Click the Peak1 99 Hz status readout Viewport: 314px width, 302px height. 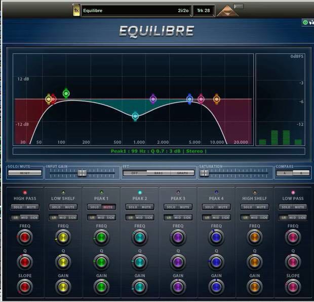click(159, 151)
